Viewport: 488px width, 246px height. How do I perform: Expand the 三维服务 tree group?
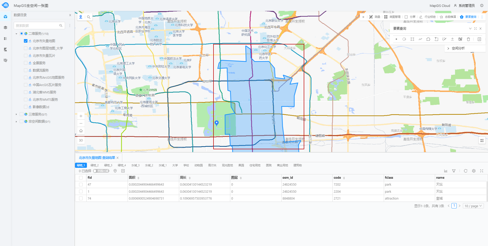[x=16, y=114]
